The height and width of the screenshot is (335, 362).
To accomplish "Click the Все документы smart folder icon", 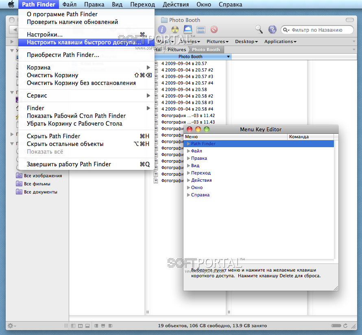I will [x=19, y=192].
